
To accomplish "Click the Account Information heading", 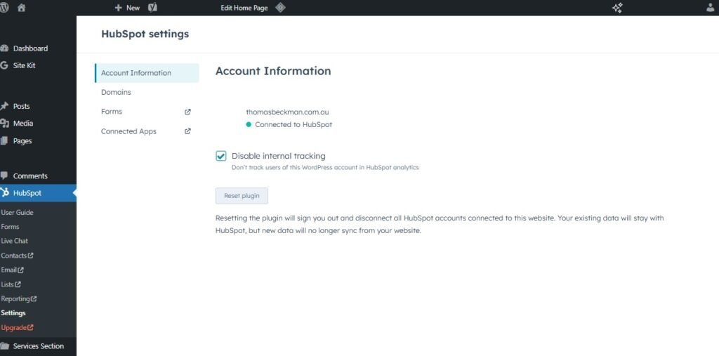I will [x=273, y=71].
